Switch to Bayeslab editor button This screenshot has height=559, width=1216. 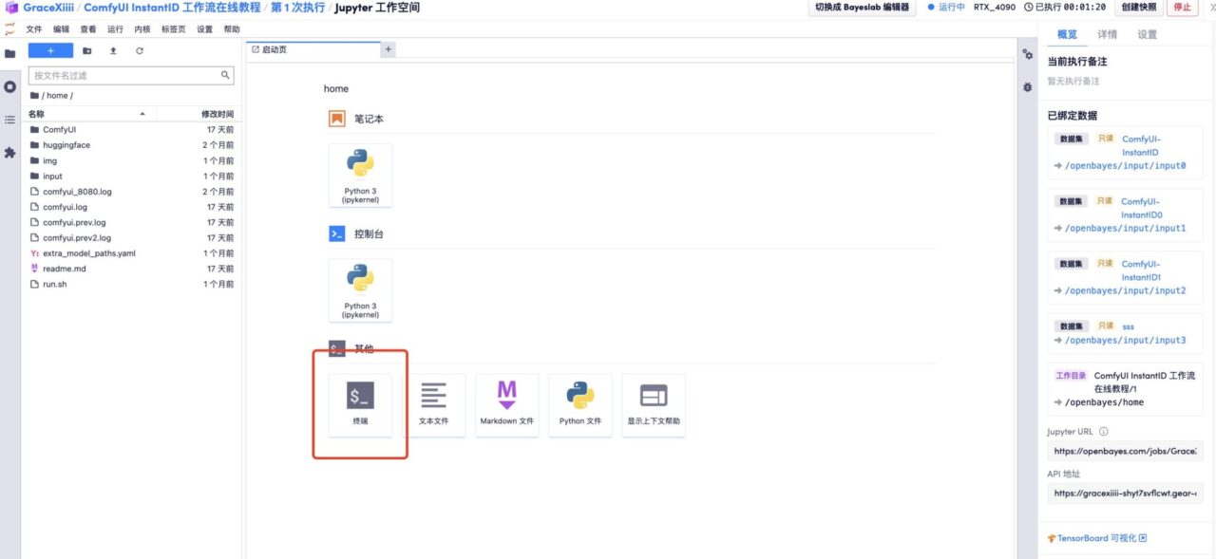(x=862, y=8)
